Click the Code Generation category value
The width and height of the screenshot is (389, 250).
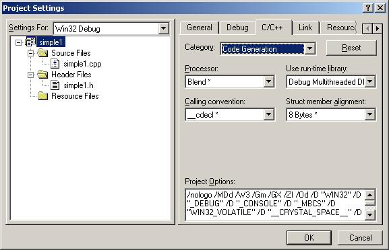click(263, 49)
